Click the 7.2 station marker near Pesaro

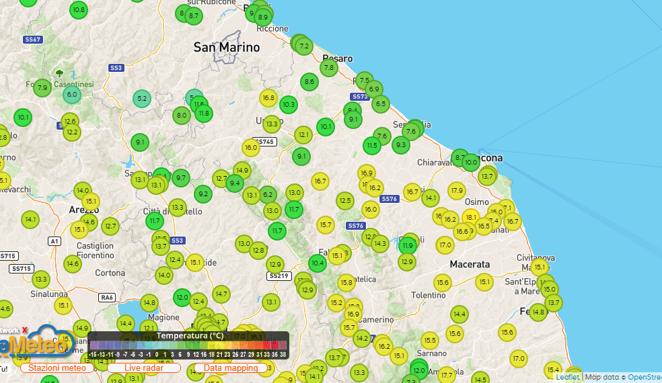[304, 46]
